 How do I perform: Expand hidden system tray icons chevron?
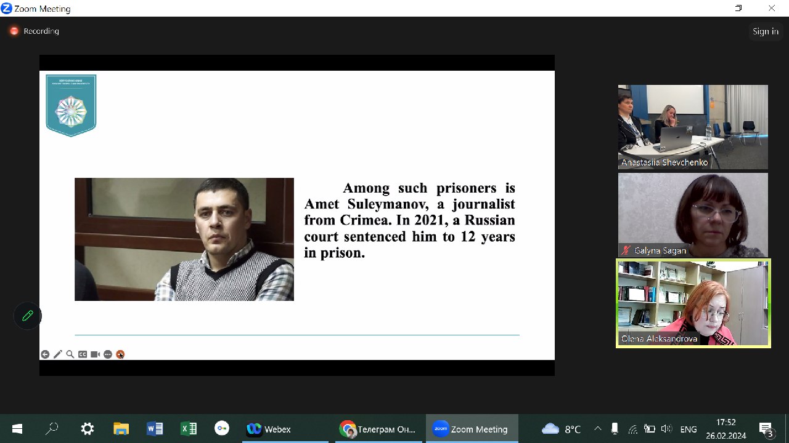(x=597, y=429)
